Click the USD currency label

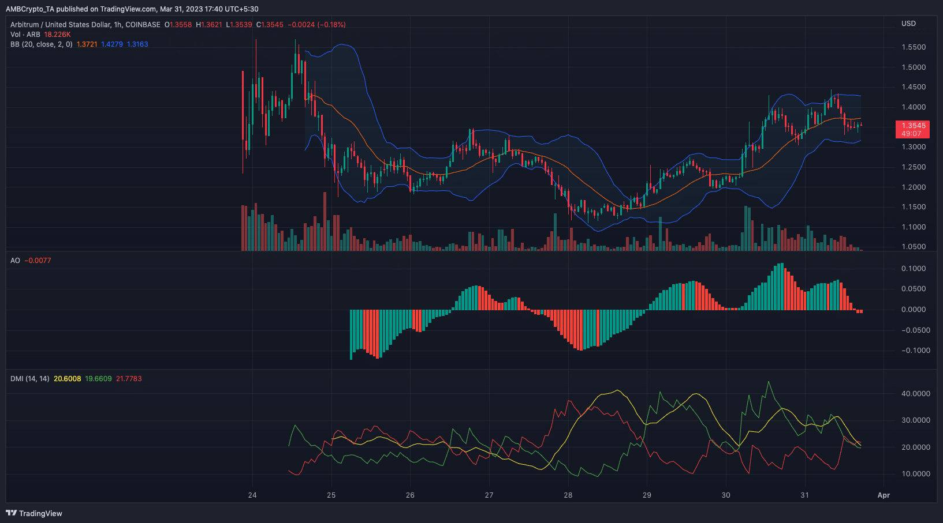click(907, 24)
